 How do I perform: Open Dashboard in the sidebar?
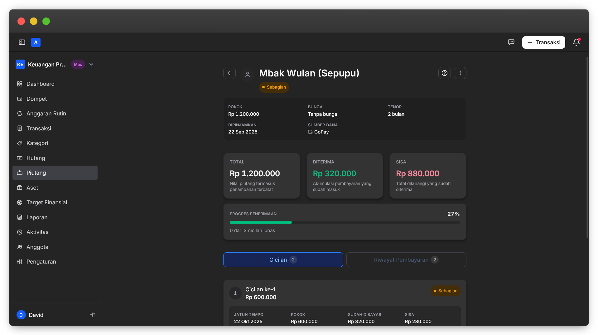point(55,84)
